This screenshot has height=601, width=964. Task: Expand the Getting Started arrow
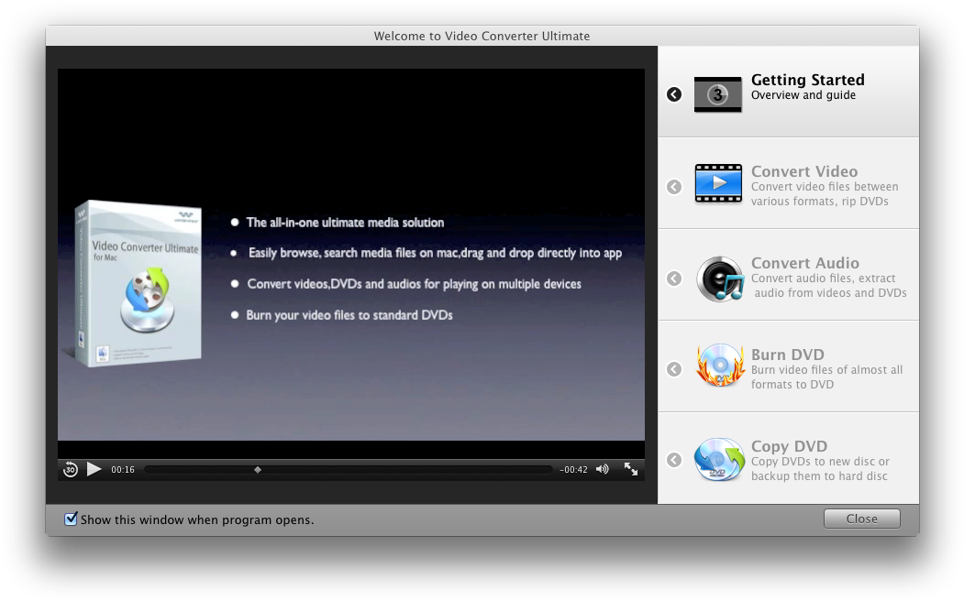[674, 94]
